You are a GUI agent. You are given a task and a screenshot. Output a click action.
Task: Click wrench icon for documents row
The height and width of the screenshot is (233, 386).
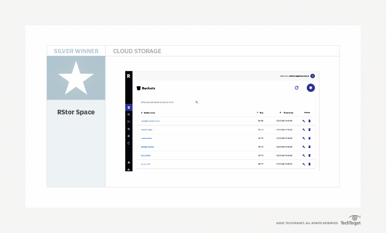pos(303,155)
